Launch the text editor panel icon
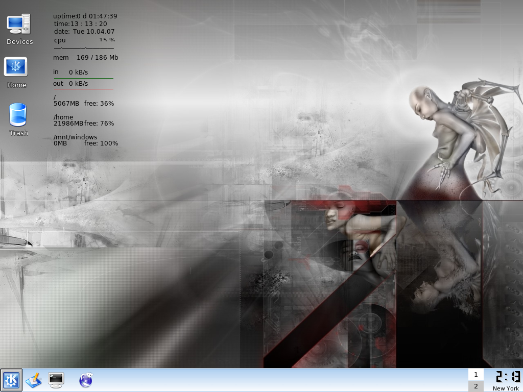 pyautogui.click(x=34, y=380)
